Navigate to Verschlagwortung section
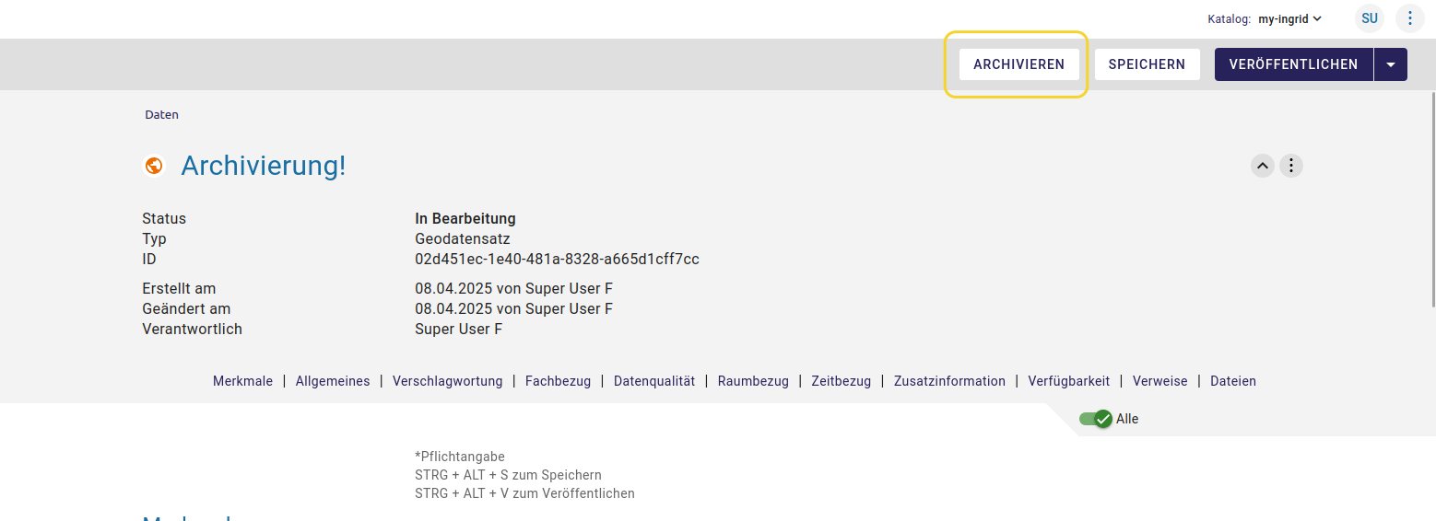Viewport: 1436px width, 521px height. click(447, 381)
